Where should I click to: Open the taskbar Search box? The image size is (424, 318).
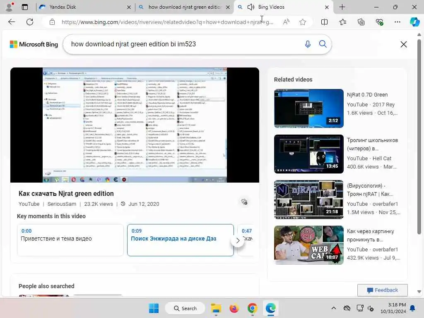(185, 308)
